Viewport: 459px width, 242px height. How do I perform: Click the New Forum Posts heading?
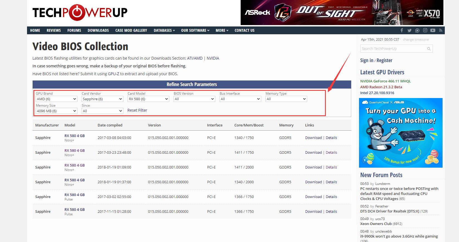click(381, 175)
